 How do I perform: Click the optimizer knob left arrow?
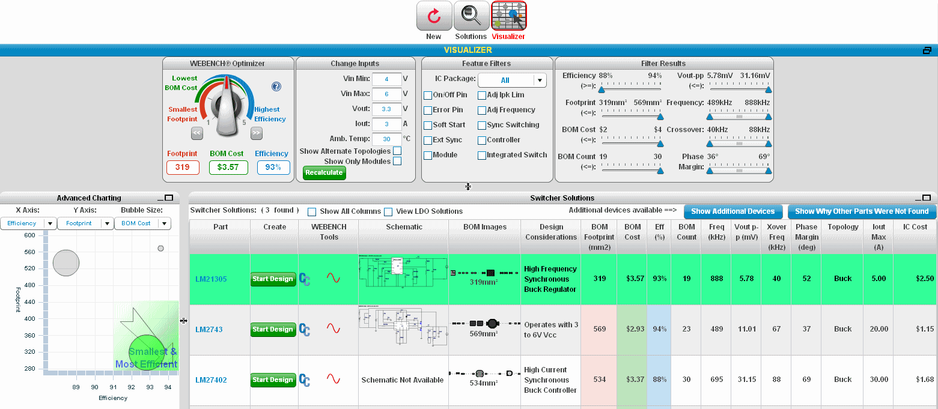coord(197,133)
